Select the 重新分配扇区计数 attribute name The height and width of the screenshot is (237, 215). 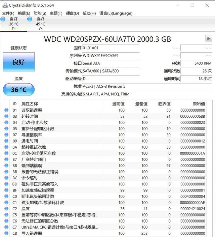(38, 129)
